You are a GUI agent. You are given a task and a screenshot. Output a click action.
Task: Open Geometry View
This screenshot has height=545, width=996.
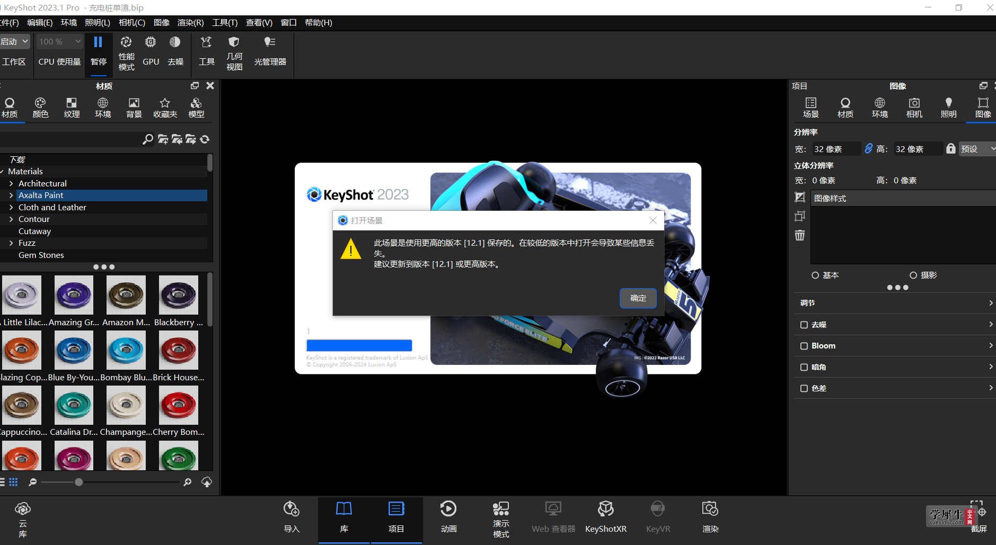[234, 53]
